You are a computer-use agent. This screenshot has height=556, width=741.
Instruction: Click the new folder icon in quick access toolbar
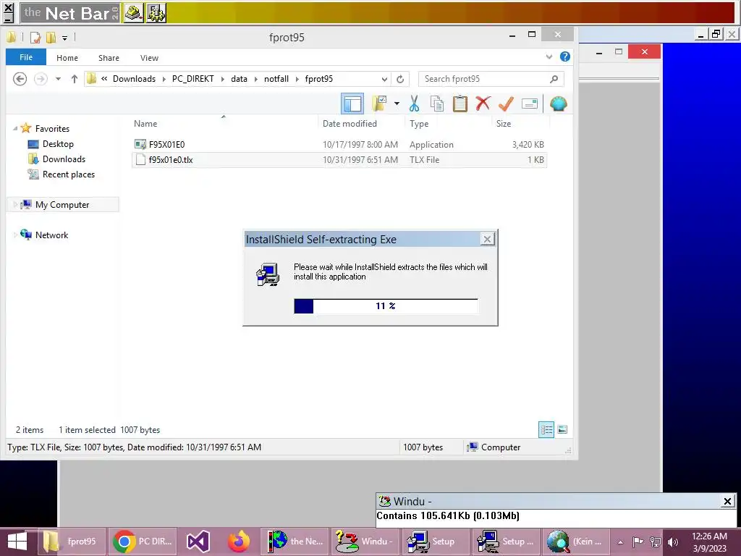point(51,37)
